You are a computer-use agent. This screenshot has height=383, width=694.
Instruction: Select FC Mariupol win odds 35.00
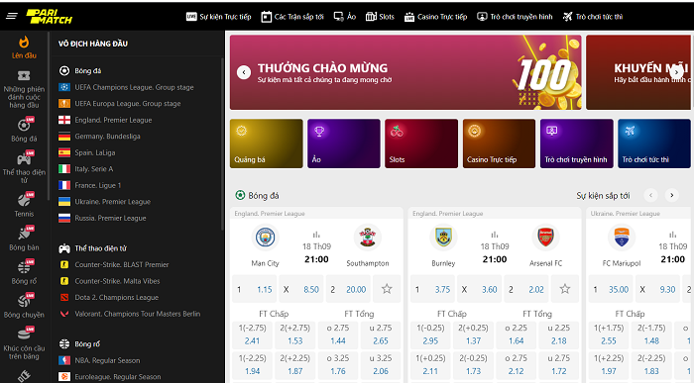tap(611, 289)
